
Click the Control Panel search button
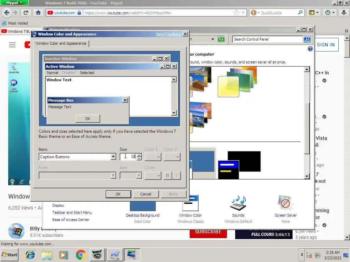[x=307, y=39]
